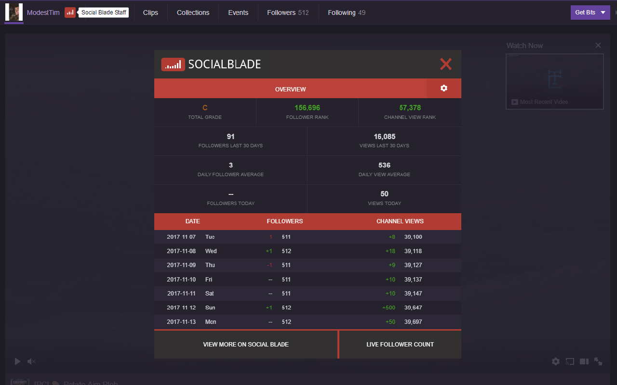Click the +50 views change on Monday
The width and height of the screenshot is (617, 385).
click(390, 322)
